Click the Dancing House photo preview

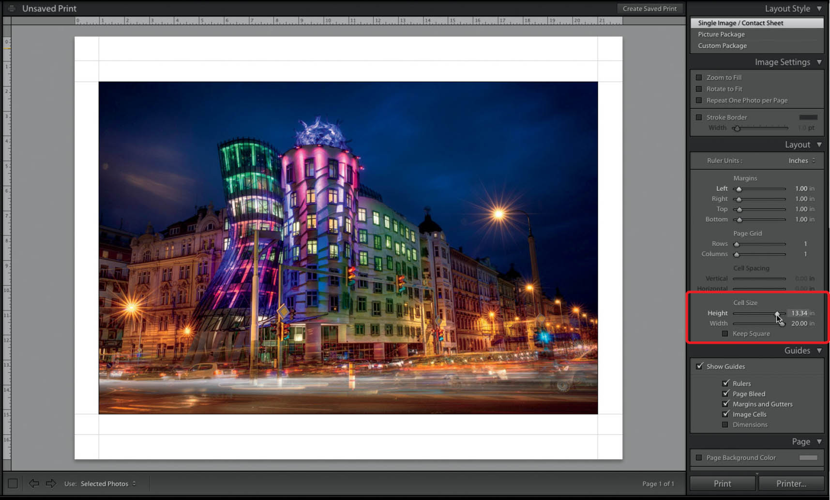[348, 248]
